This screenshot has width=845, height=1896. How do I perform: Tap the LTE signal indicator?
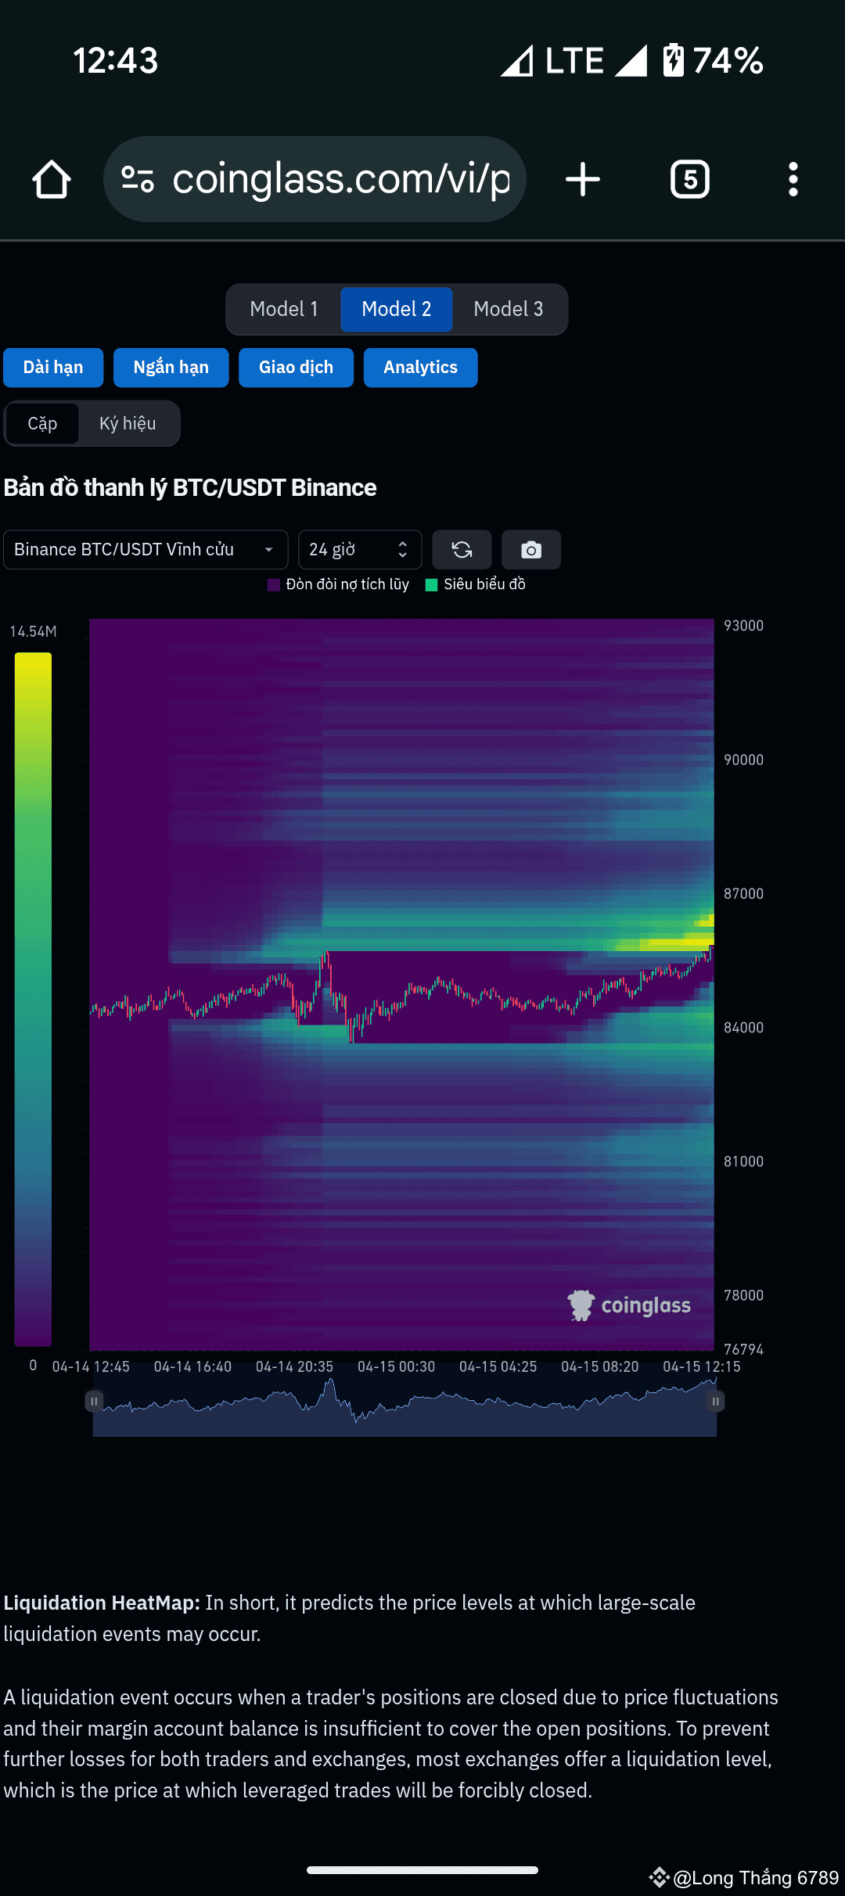tap(574, 60)
